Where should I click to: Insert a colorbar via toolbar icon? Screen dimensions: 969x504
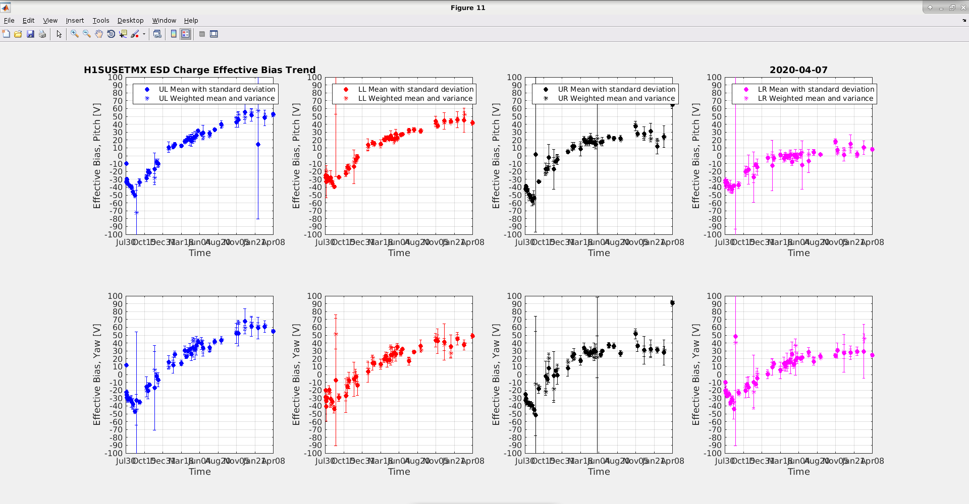(174, 34)
